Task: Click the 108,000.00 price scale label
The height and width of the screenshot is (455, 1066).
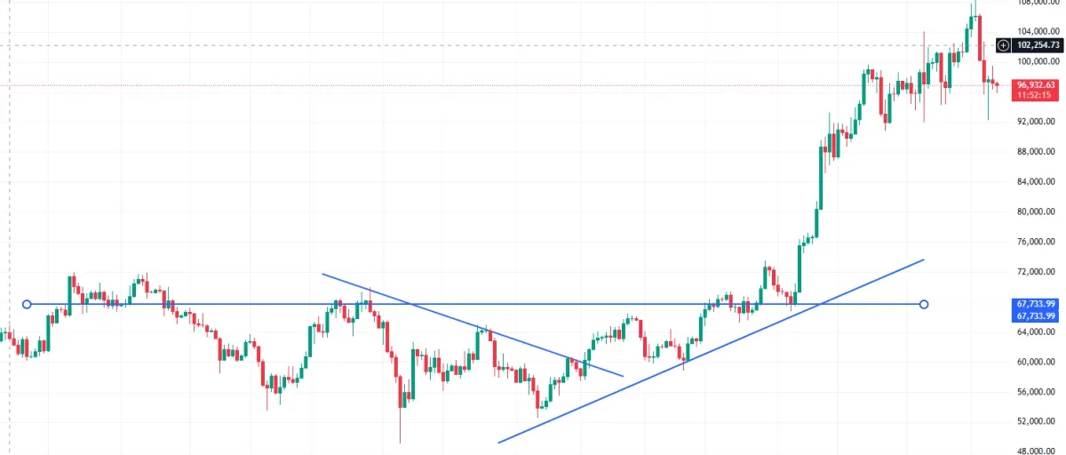Action: pos(1038,3)
